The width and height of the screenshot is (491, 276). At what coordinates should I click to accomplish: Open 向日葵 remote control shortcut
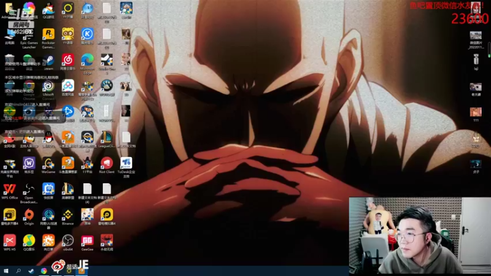tap(48, 242)
